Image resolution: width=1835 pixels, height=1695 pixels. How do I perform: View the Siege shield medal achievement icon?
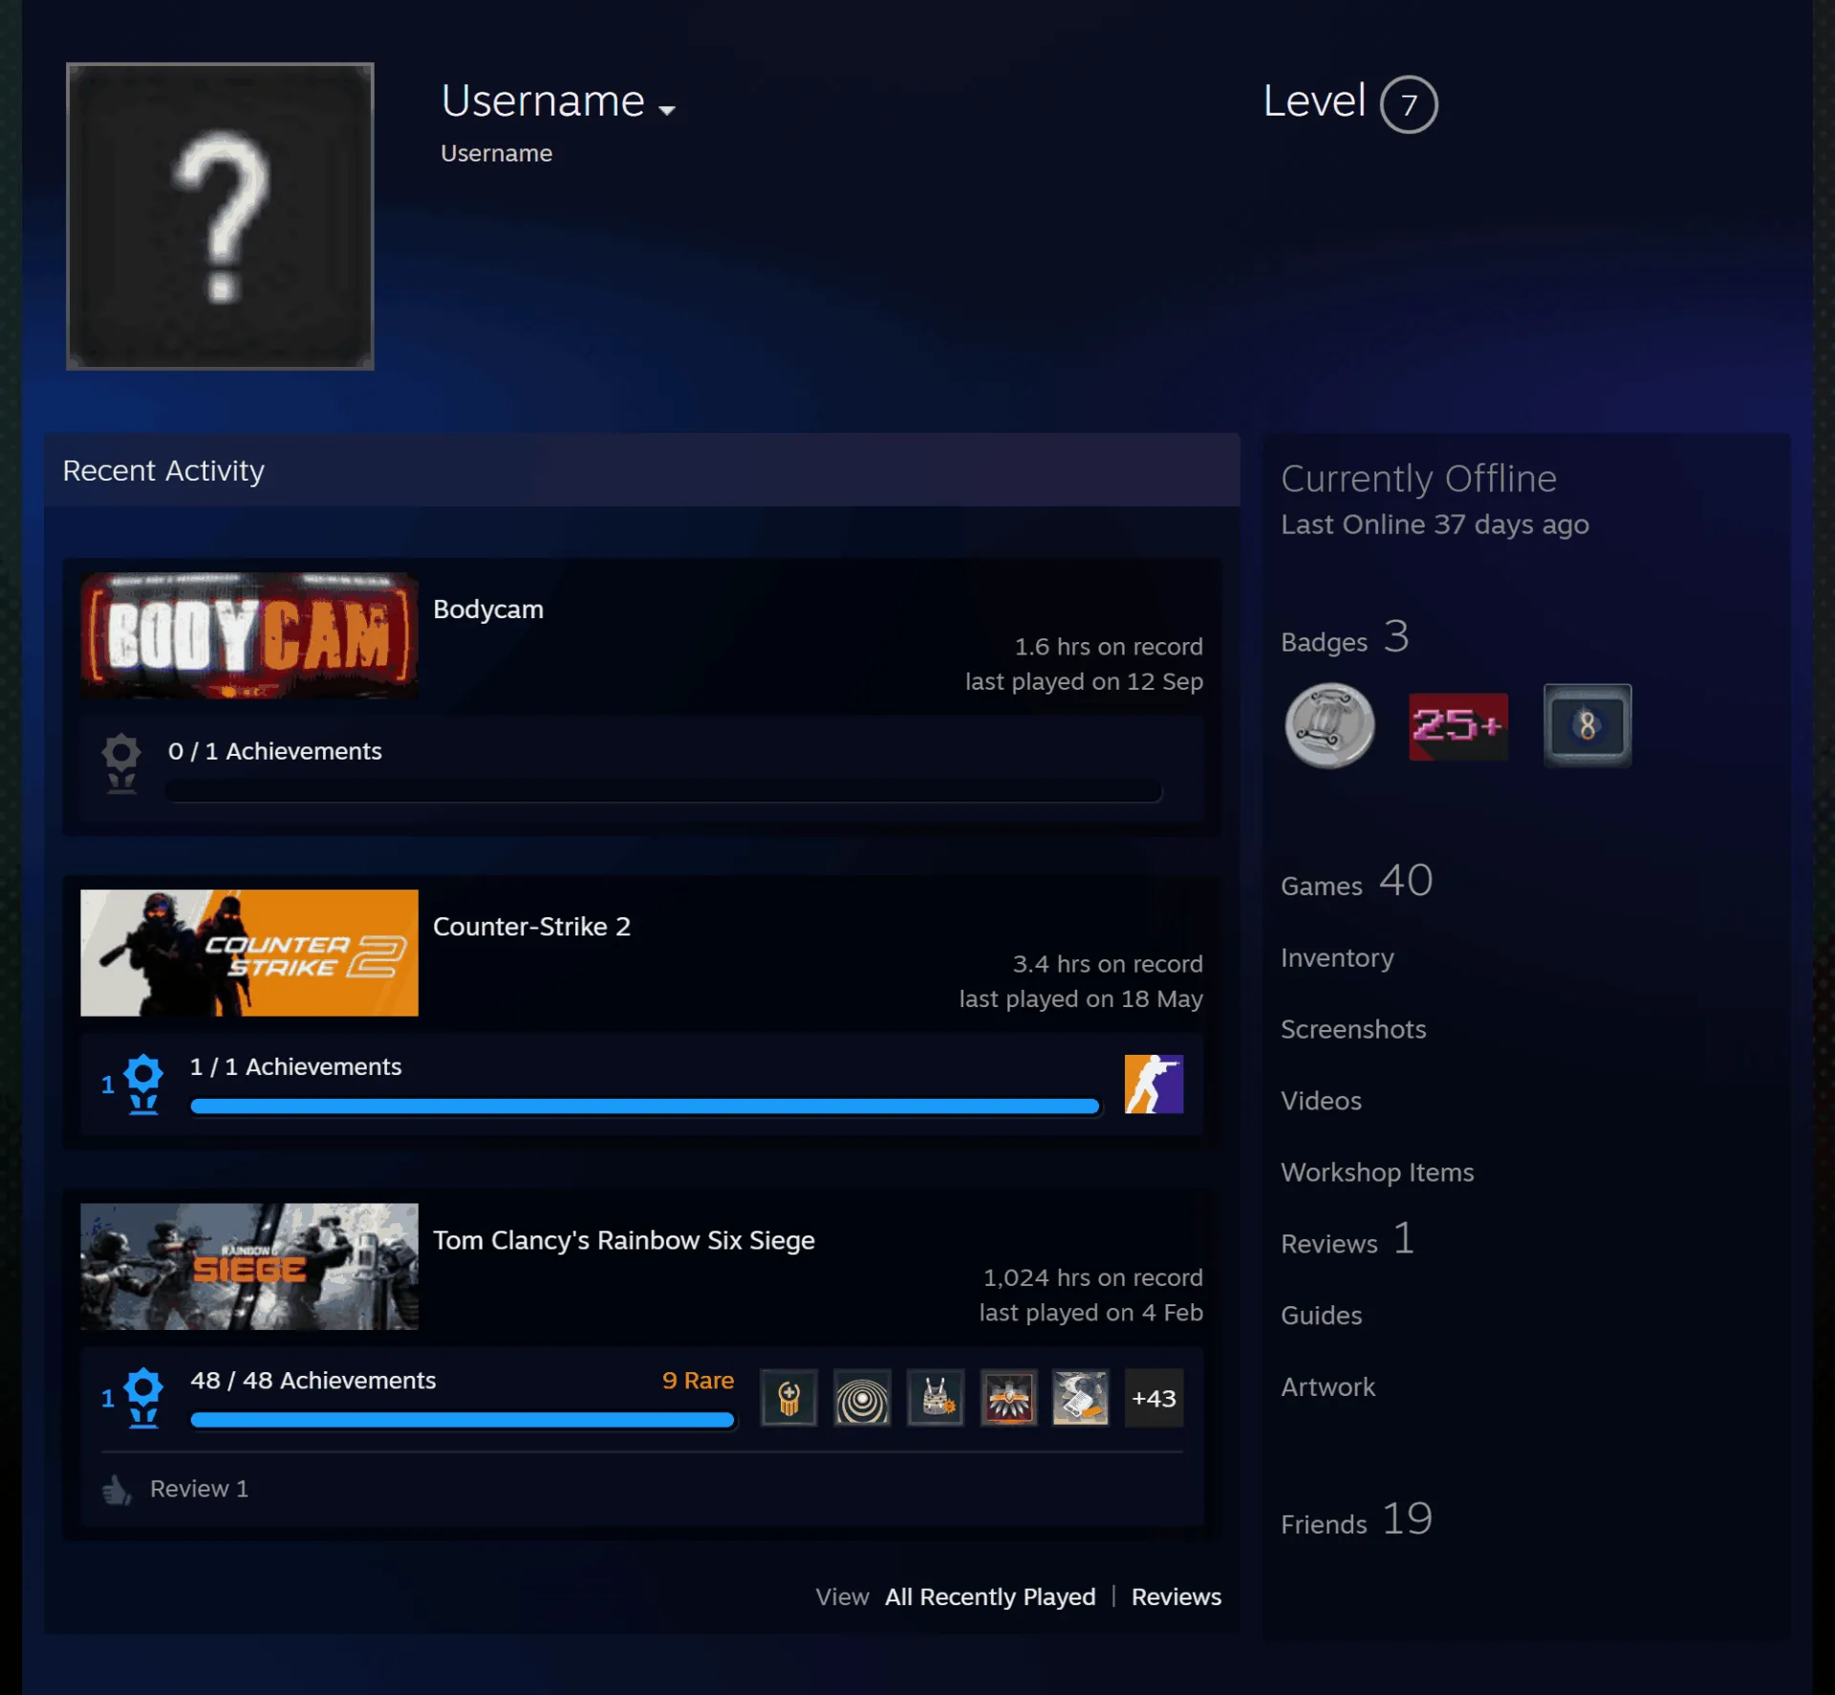788,1398
